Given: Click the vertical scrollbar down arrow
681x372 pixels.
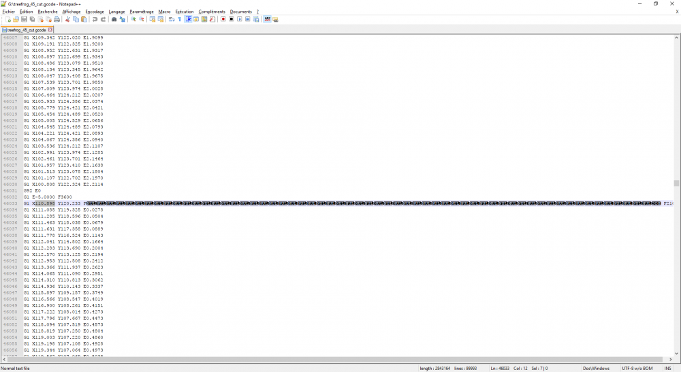Looking at the screenshot, I should tap(676, 354).
